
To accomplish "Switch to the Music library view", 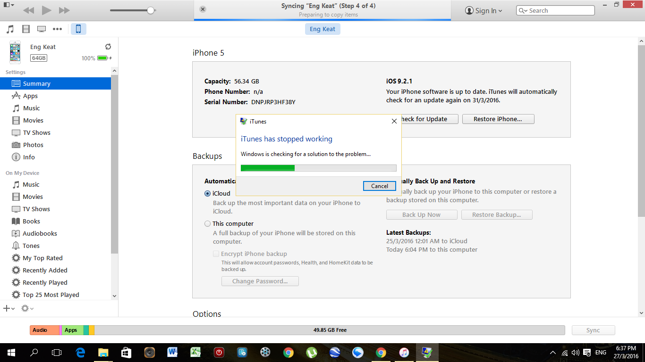I will [x=10, y=29].
